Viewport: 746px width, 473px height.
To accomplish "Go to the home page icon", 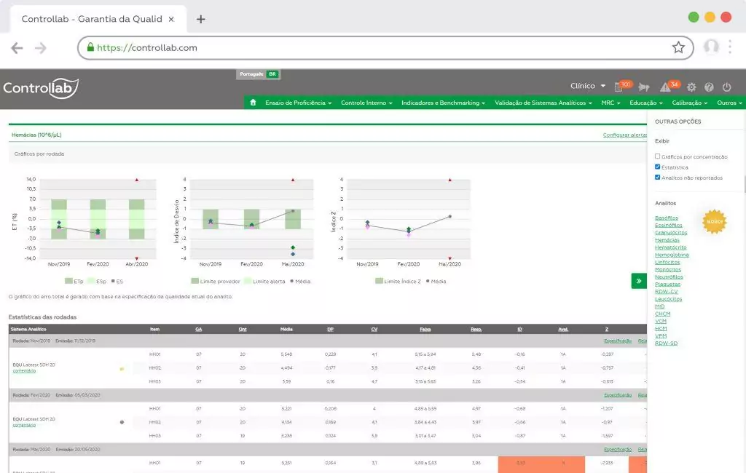I will tap(253, 103).
